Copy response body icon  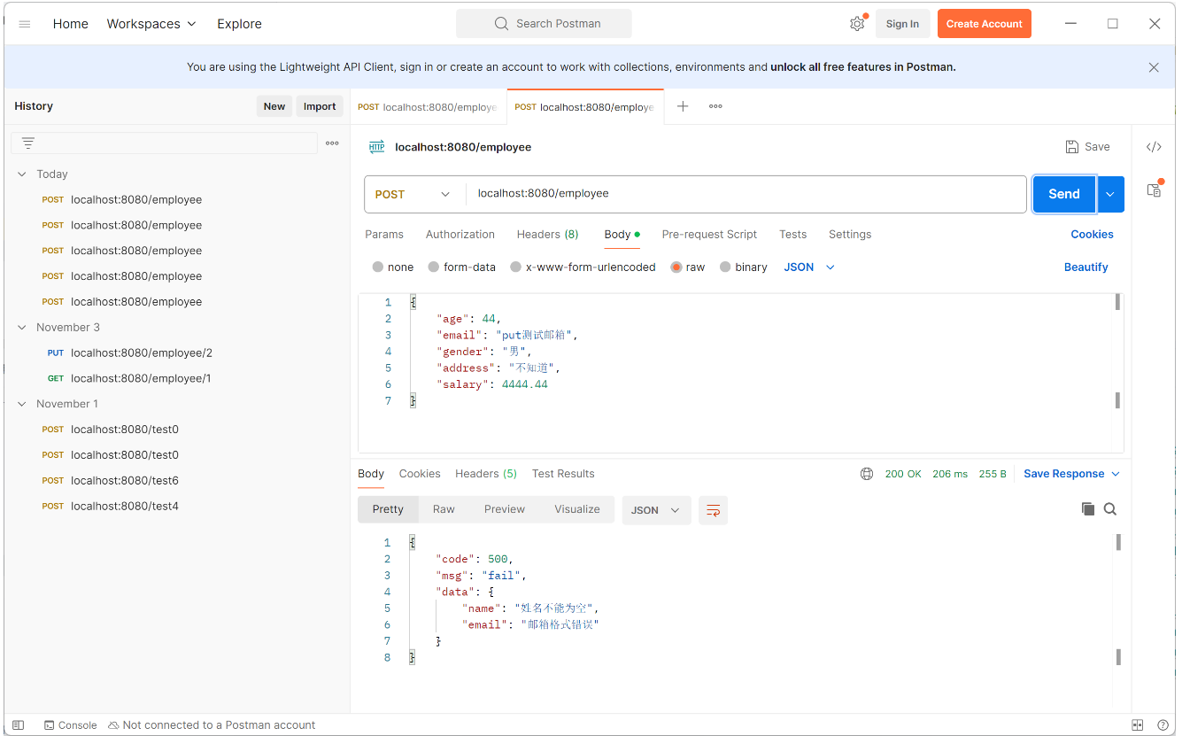coord(1088,509)
